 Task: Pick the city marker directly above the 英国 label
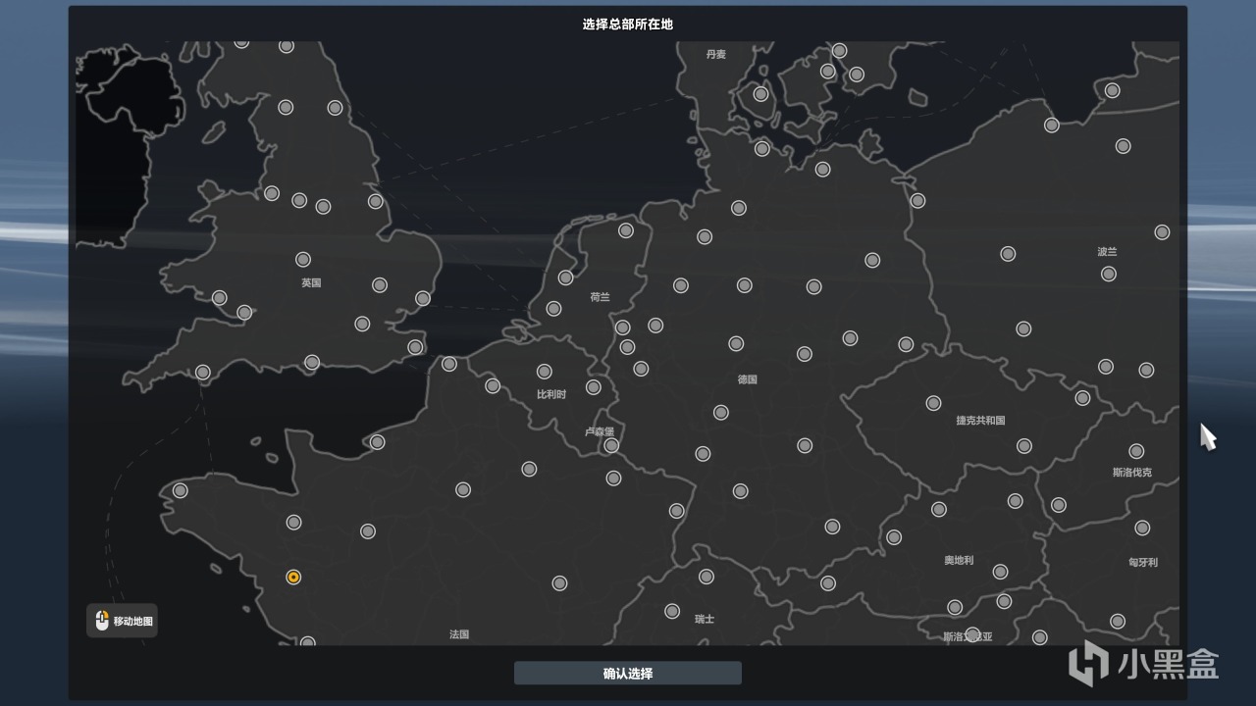pos(303,260)
